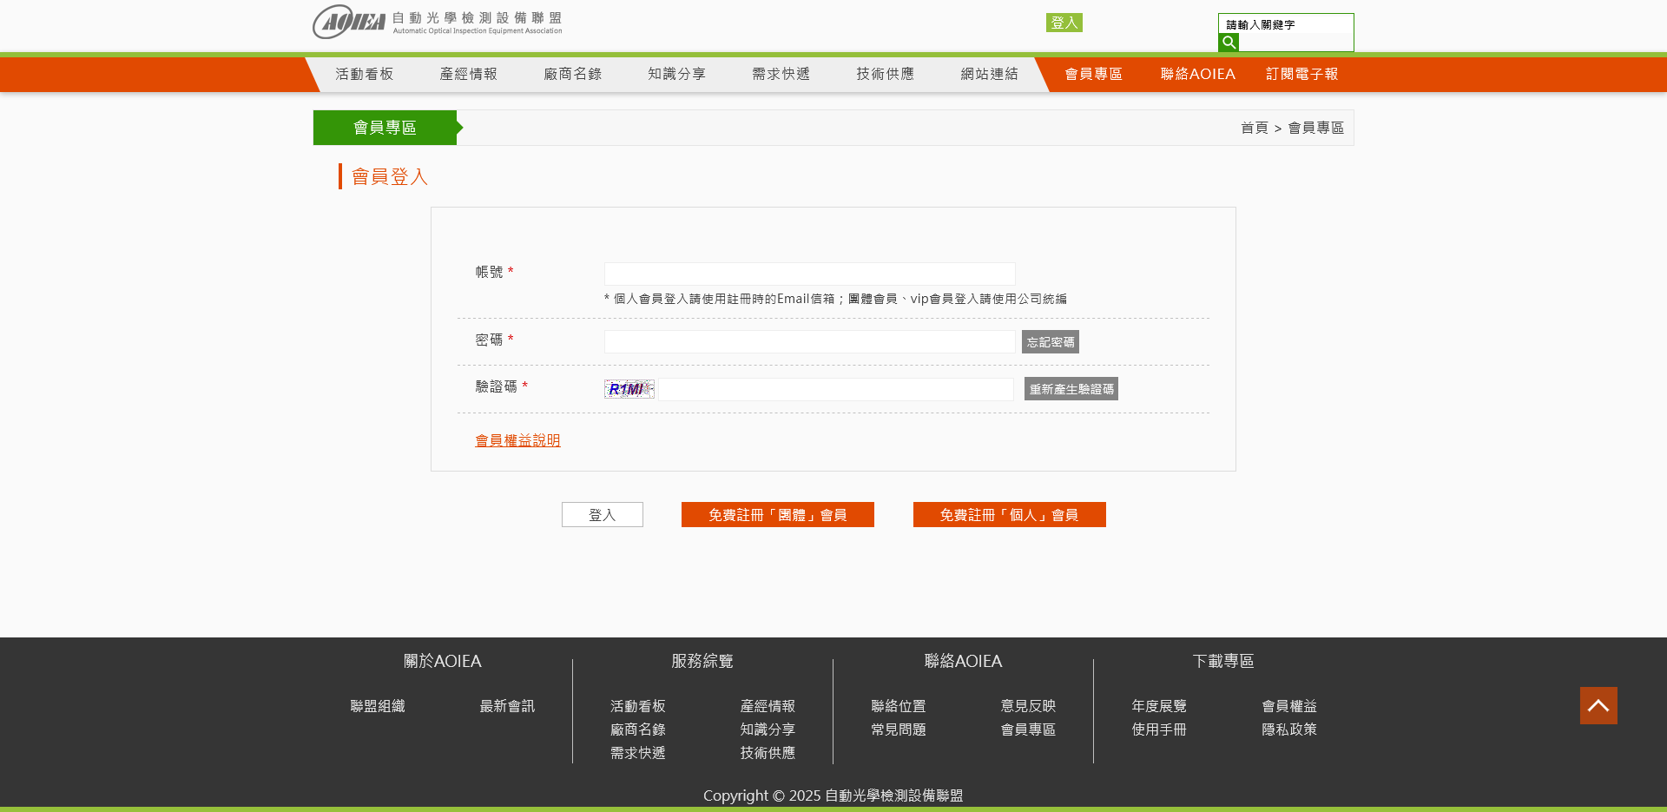The width and height of the screenshot is (1667, 812).
Task: Regenerate captcha with 重新產生驗證碼 button
Action: click(x=1071, y=389)
